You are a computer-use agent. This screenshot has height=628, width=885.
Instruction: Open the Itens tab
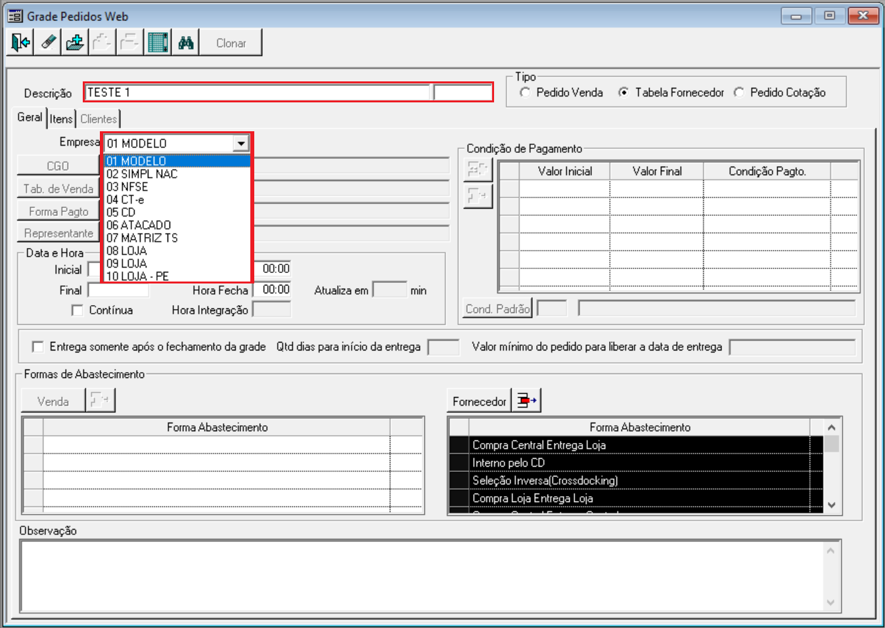61,119
